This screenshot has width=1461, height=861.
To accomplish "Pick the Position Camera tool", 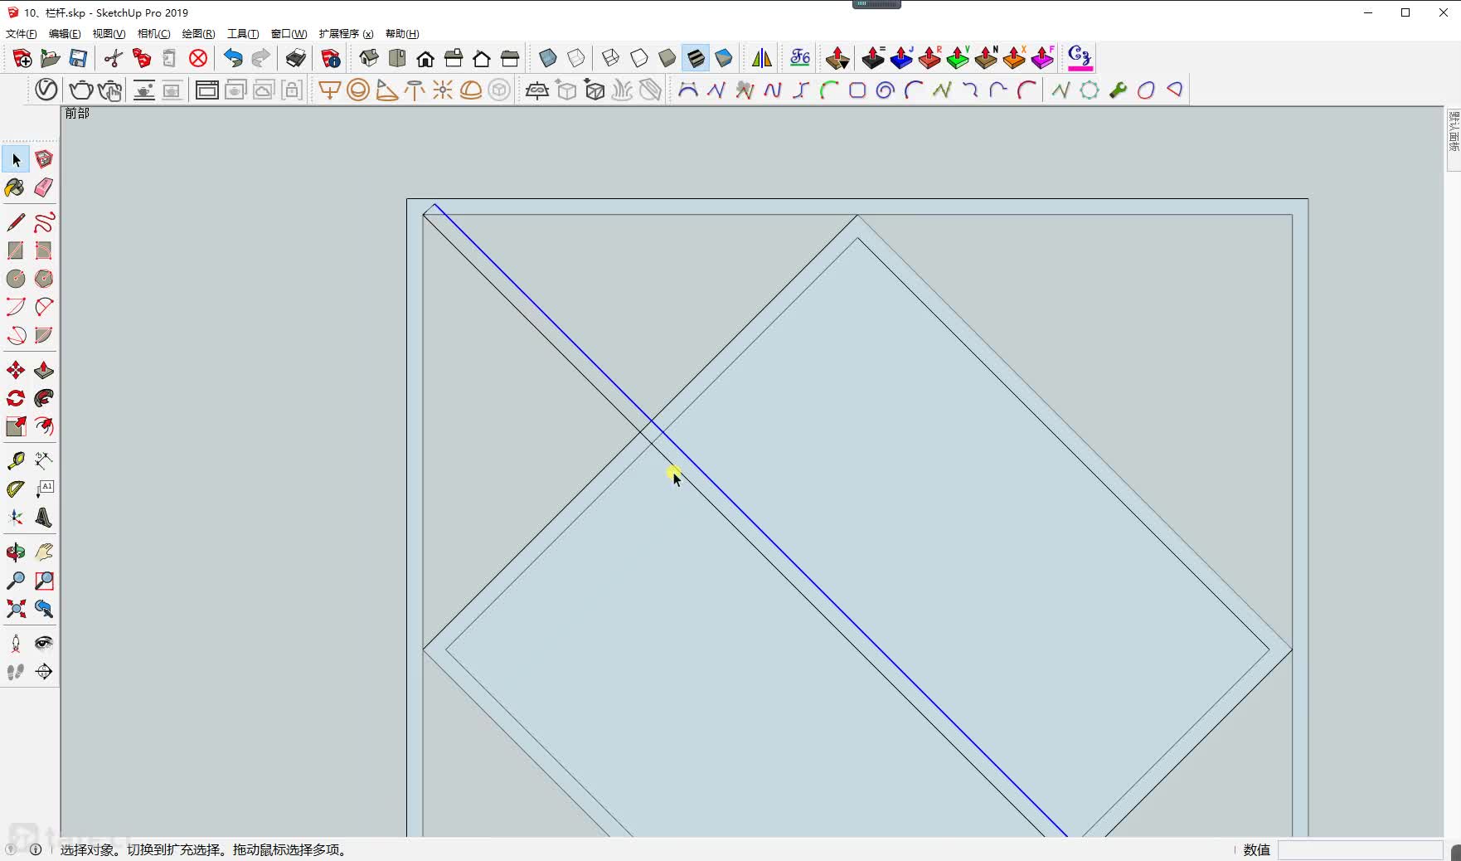I will coord(16,644).
